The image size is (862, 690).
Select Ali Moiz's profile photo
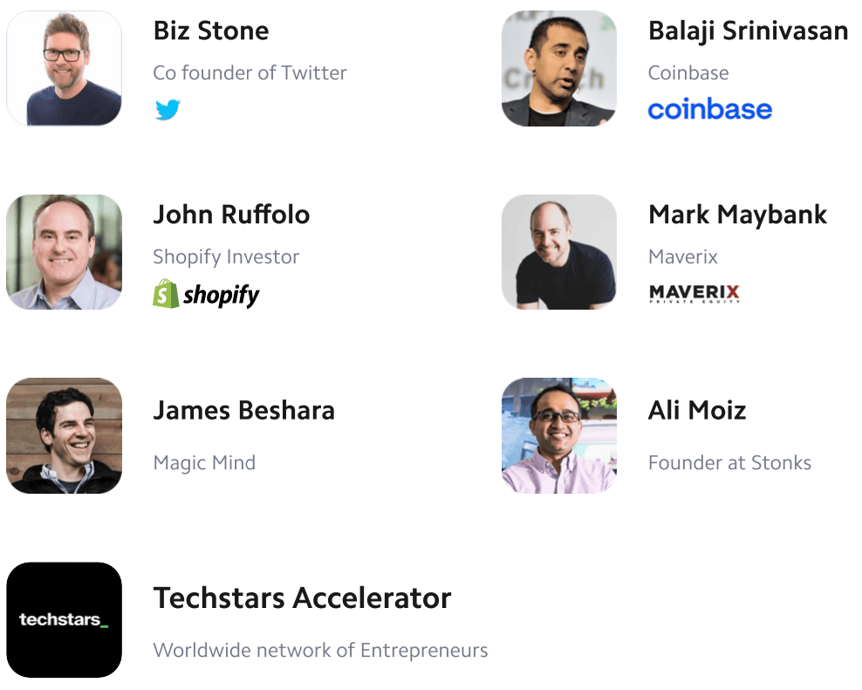pos(559,435)
